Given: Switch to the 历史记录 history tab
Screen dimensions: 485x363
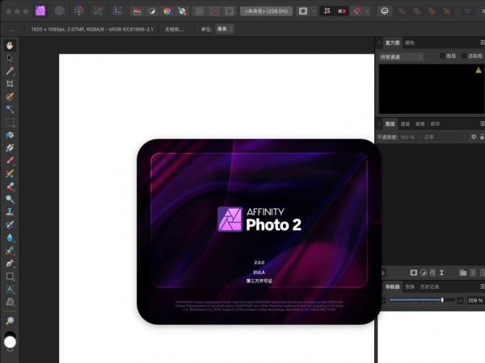Looking at the screenshot, I should click(429, 286).
